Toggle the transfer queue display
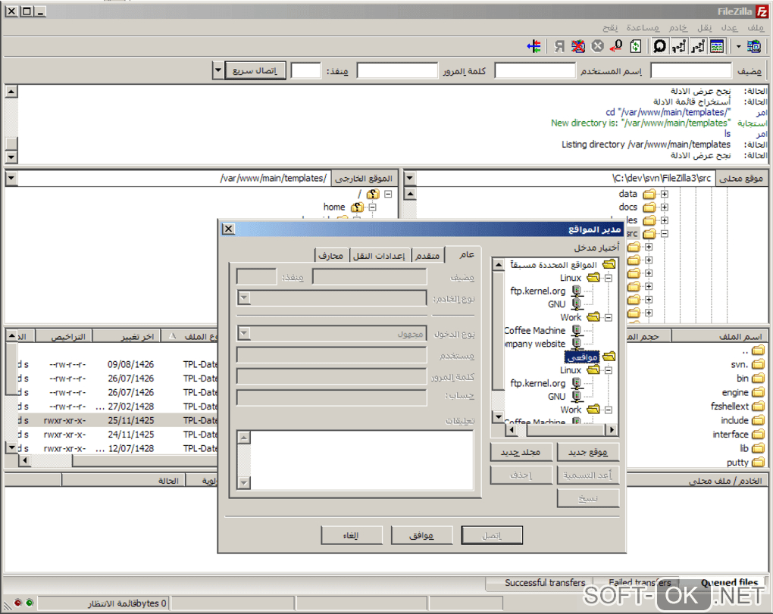This screenshot has height=614, width=773. coord(659,47)
